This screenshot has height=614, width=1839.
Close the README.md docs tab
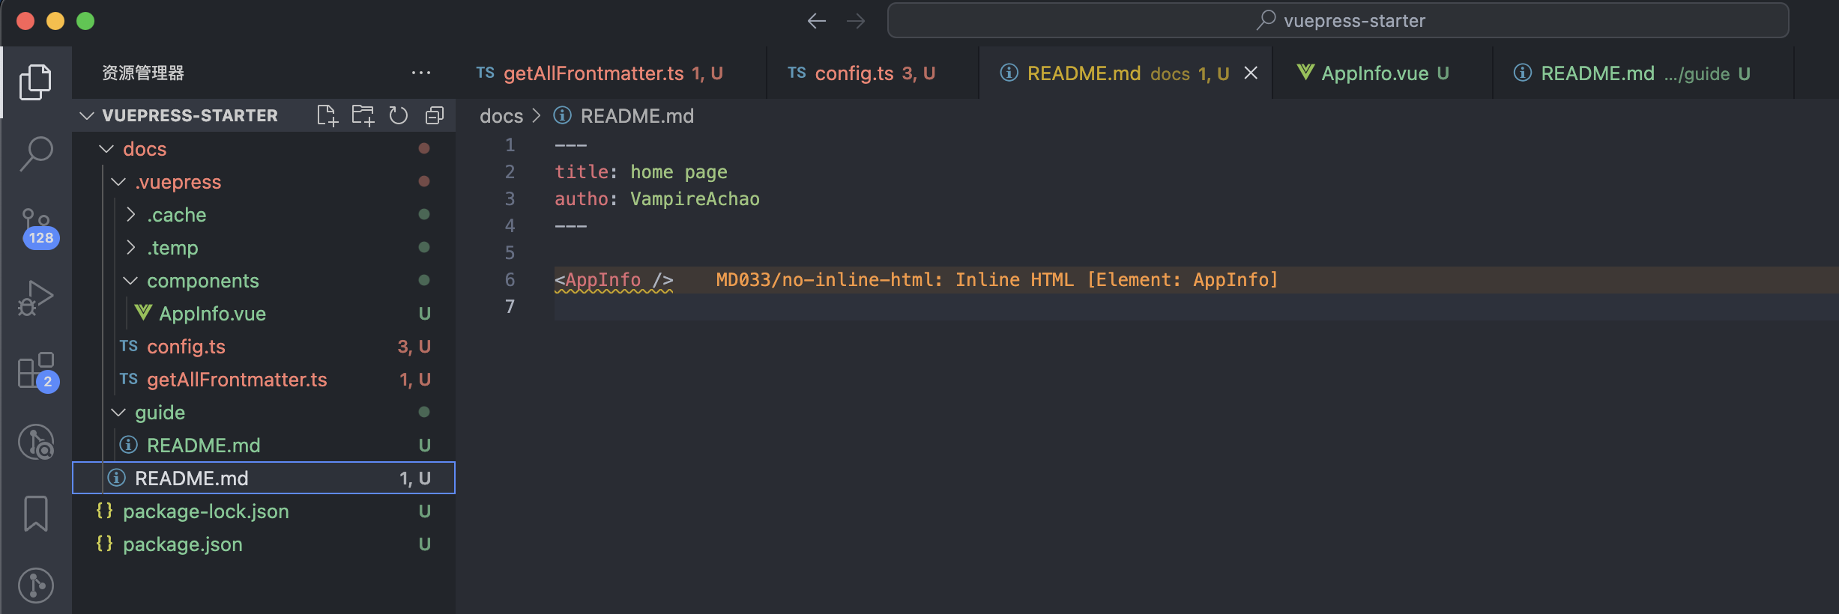(x=1251, y=73)
